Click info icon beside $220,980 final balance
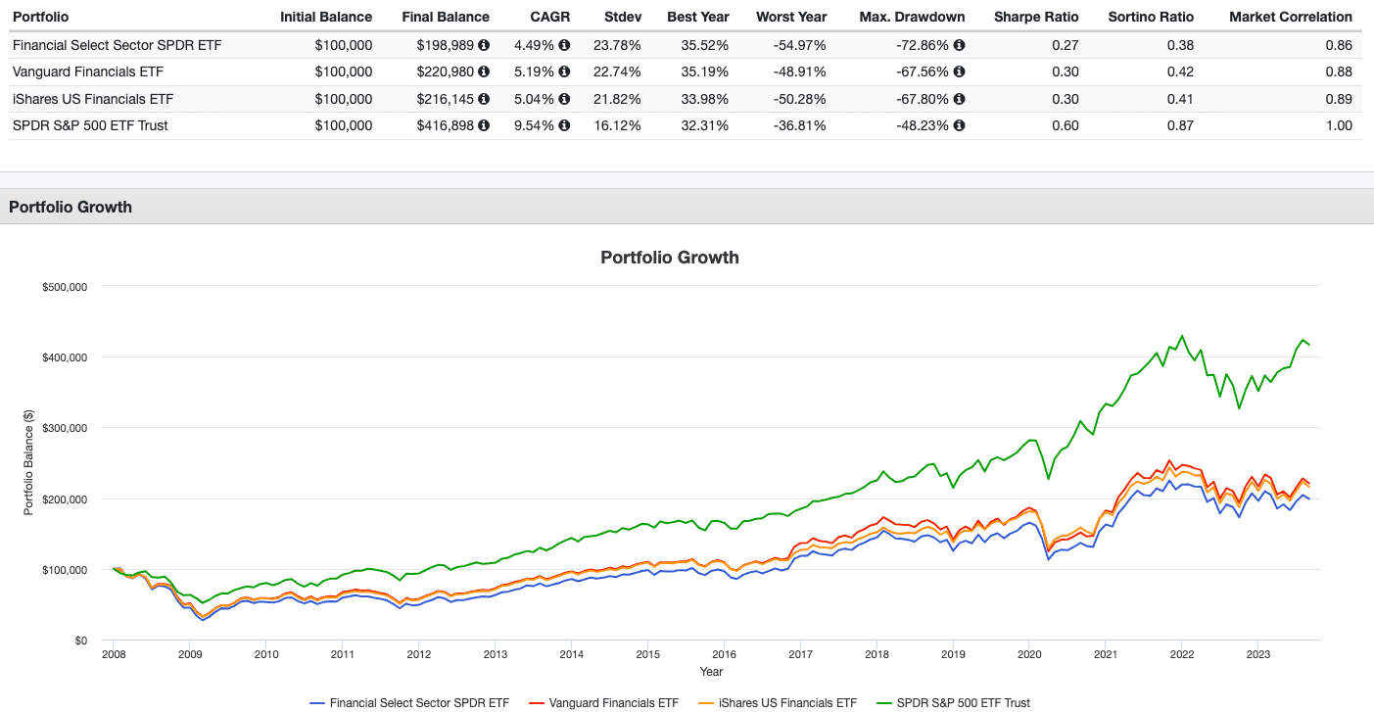This screenshot has width=1374, height=712. [x=484, y=71]
